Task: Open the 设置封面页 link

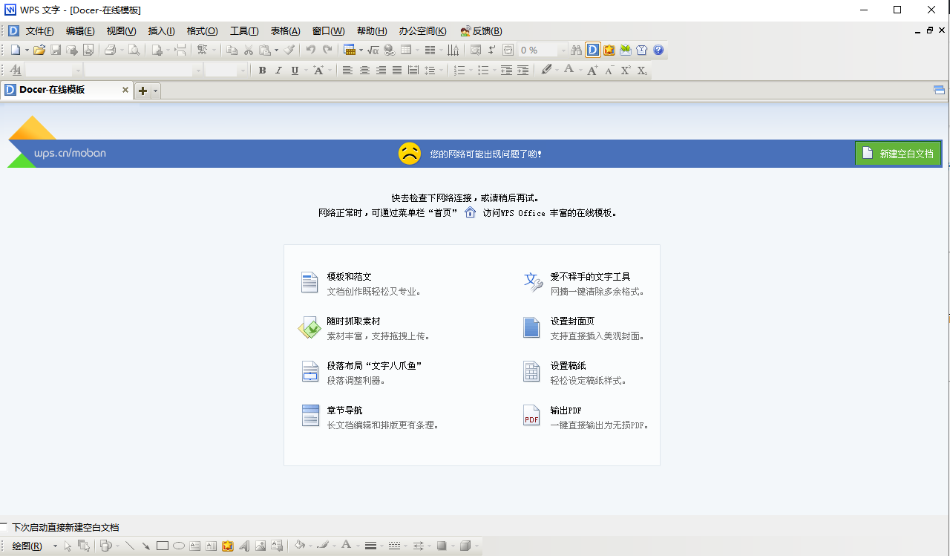Action: 572,321
